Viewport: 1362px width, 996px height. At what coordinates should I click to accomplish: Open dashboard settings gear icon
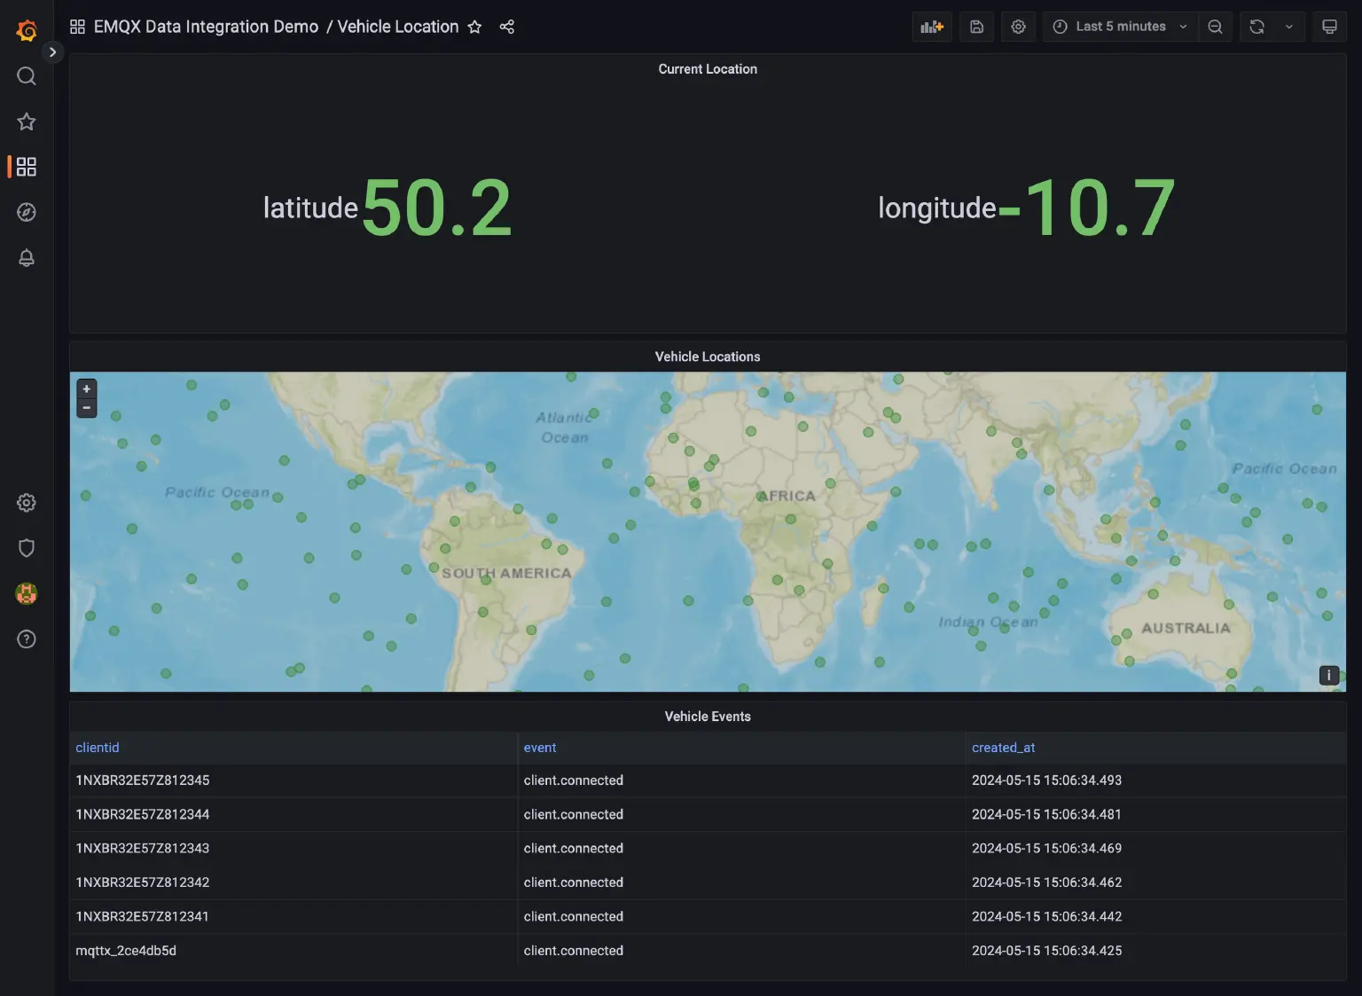1018,27
